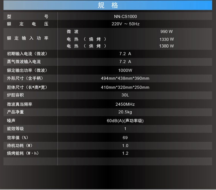Select the 炉腔容积 label
This screenshot has height=190, width=216.
16,95
